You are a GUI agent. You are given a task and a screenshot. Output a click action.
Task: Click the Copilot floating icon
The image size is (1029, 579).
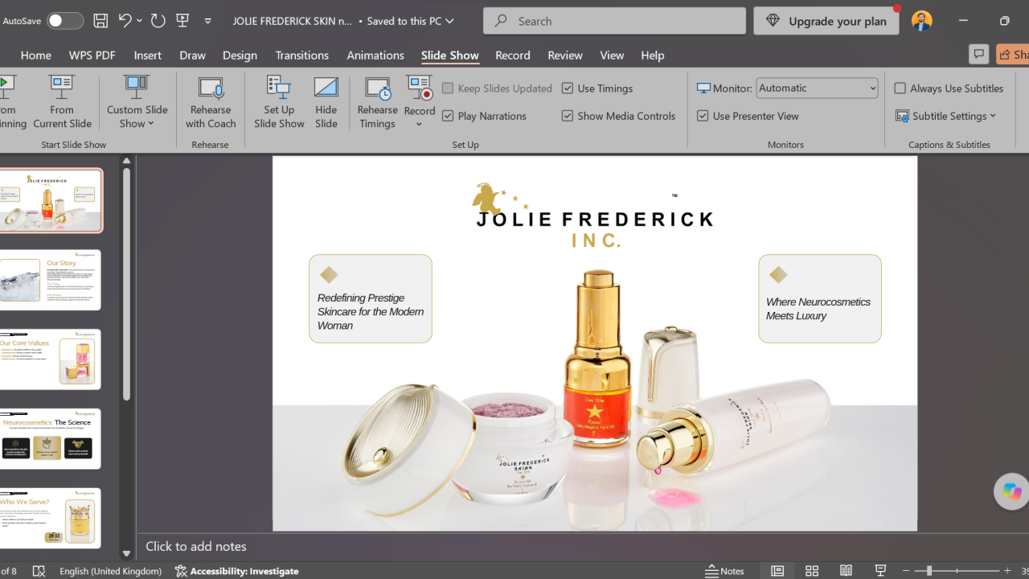[x=1011, y=491]
